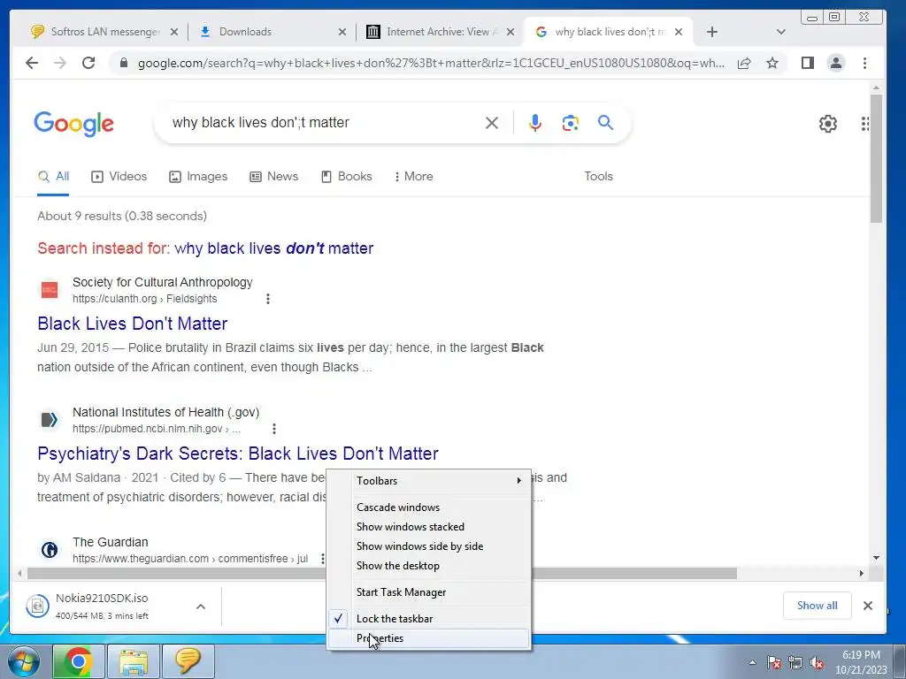Bookmark this page with the star icon
This screenshot has width=906, height=679.
pyautogui.click(x=772, y=64)
